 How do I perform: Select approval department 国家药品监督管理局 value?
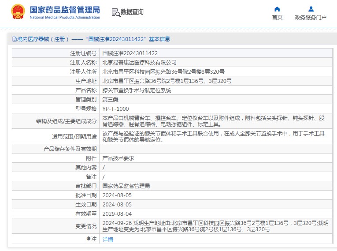pyautogui.click(x=126, y=186)
